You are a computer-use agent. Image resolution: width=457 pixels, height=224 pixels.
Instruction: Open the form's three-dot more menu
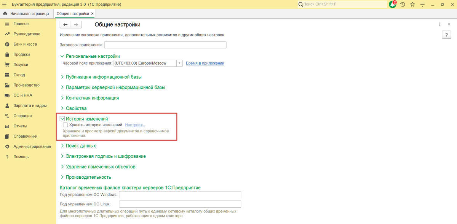tap(439, 24)
